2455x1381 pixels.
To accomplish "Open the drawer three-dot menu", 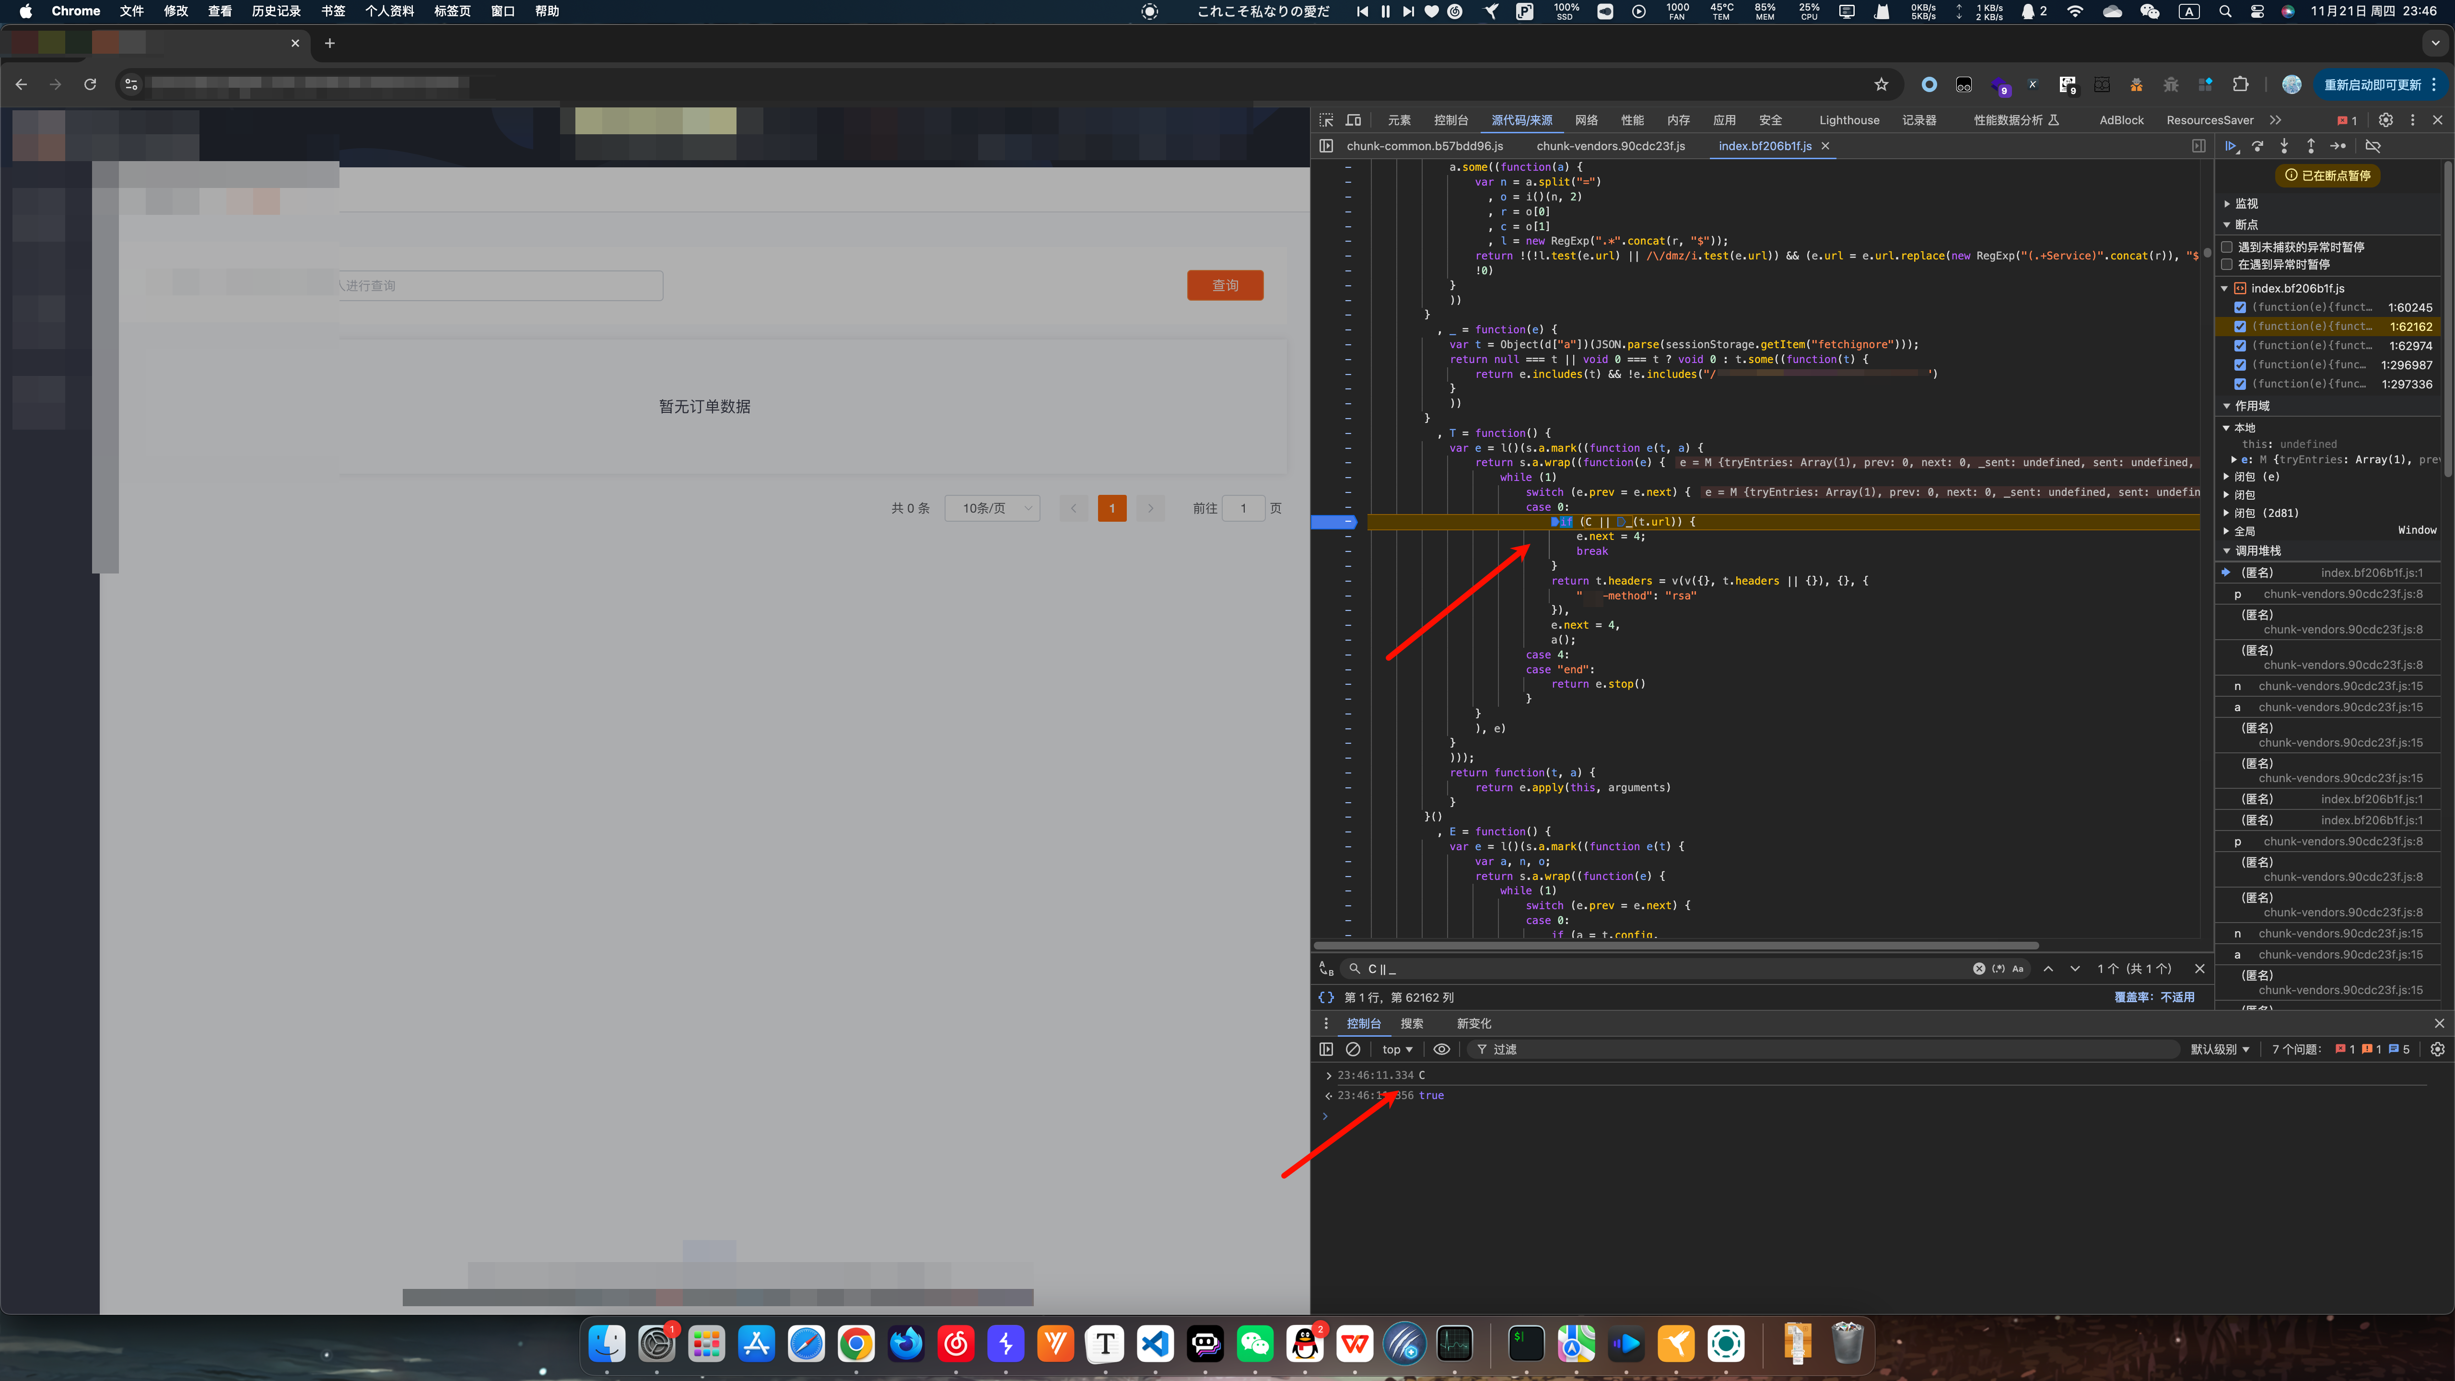I will [1326, 1024].
